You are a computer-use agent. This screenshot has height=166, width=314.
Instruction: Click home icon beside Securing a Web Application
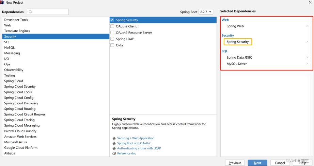(114, 138)
